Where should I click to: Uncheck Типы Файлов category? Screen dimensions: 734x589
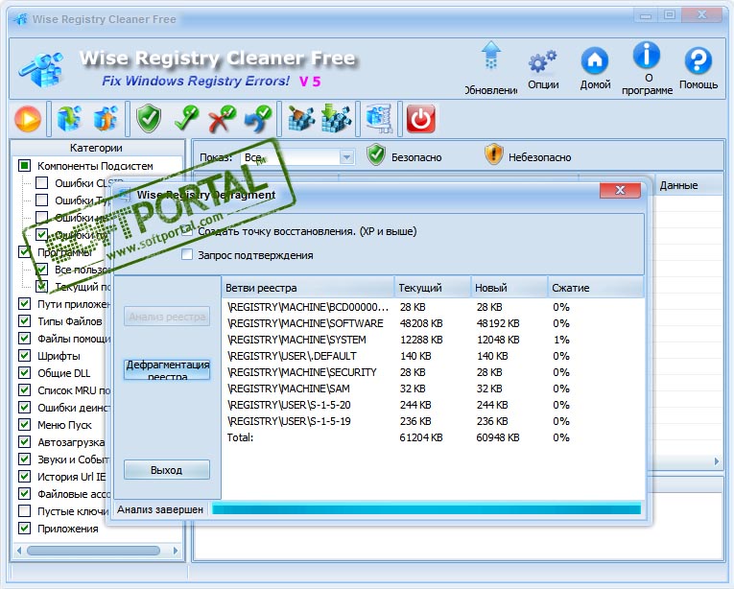[24, 321]
